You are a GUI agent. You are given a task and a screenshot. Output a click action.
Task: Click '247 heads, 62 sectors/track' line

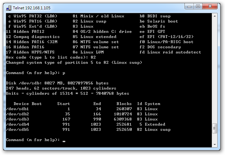pos(61,88)
